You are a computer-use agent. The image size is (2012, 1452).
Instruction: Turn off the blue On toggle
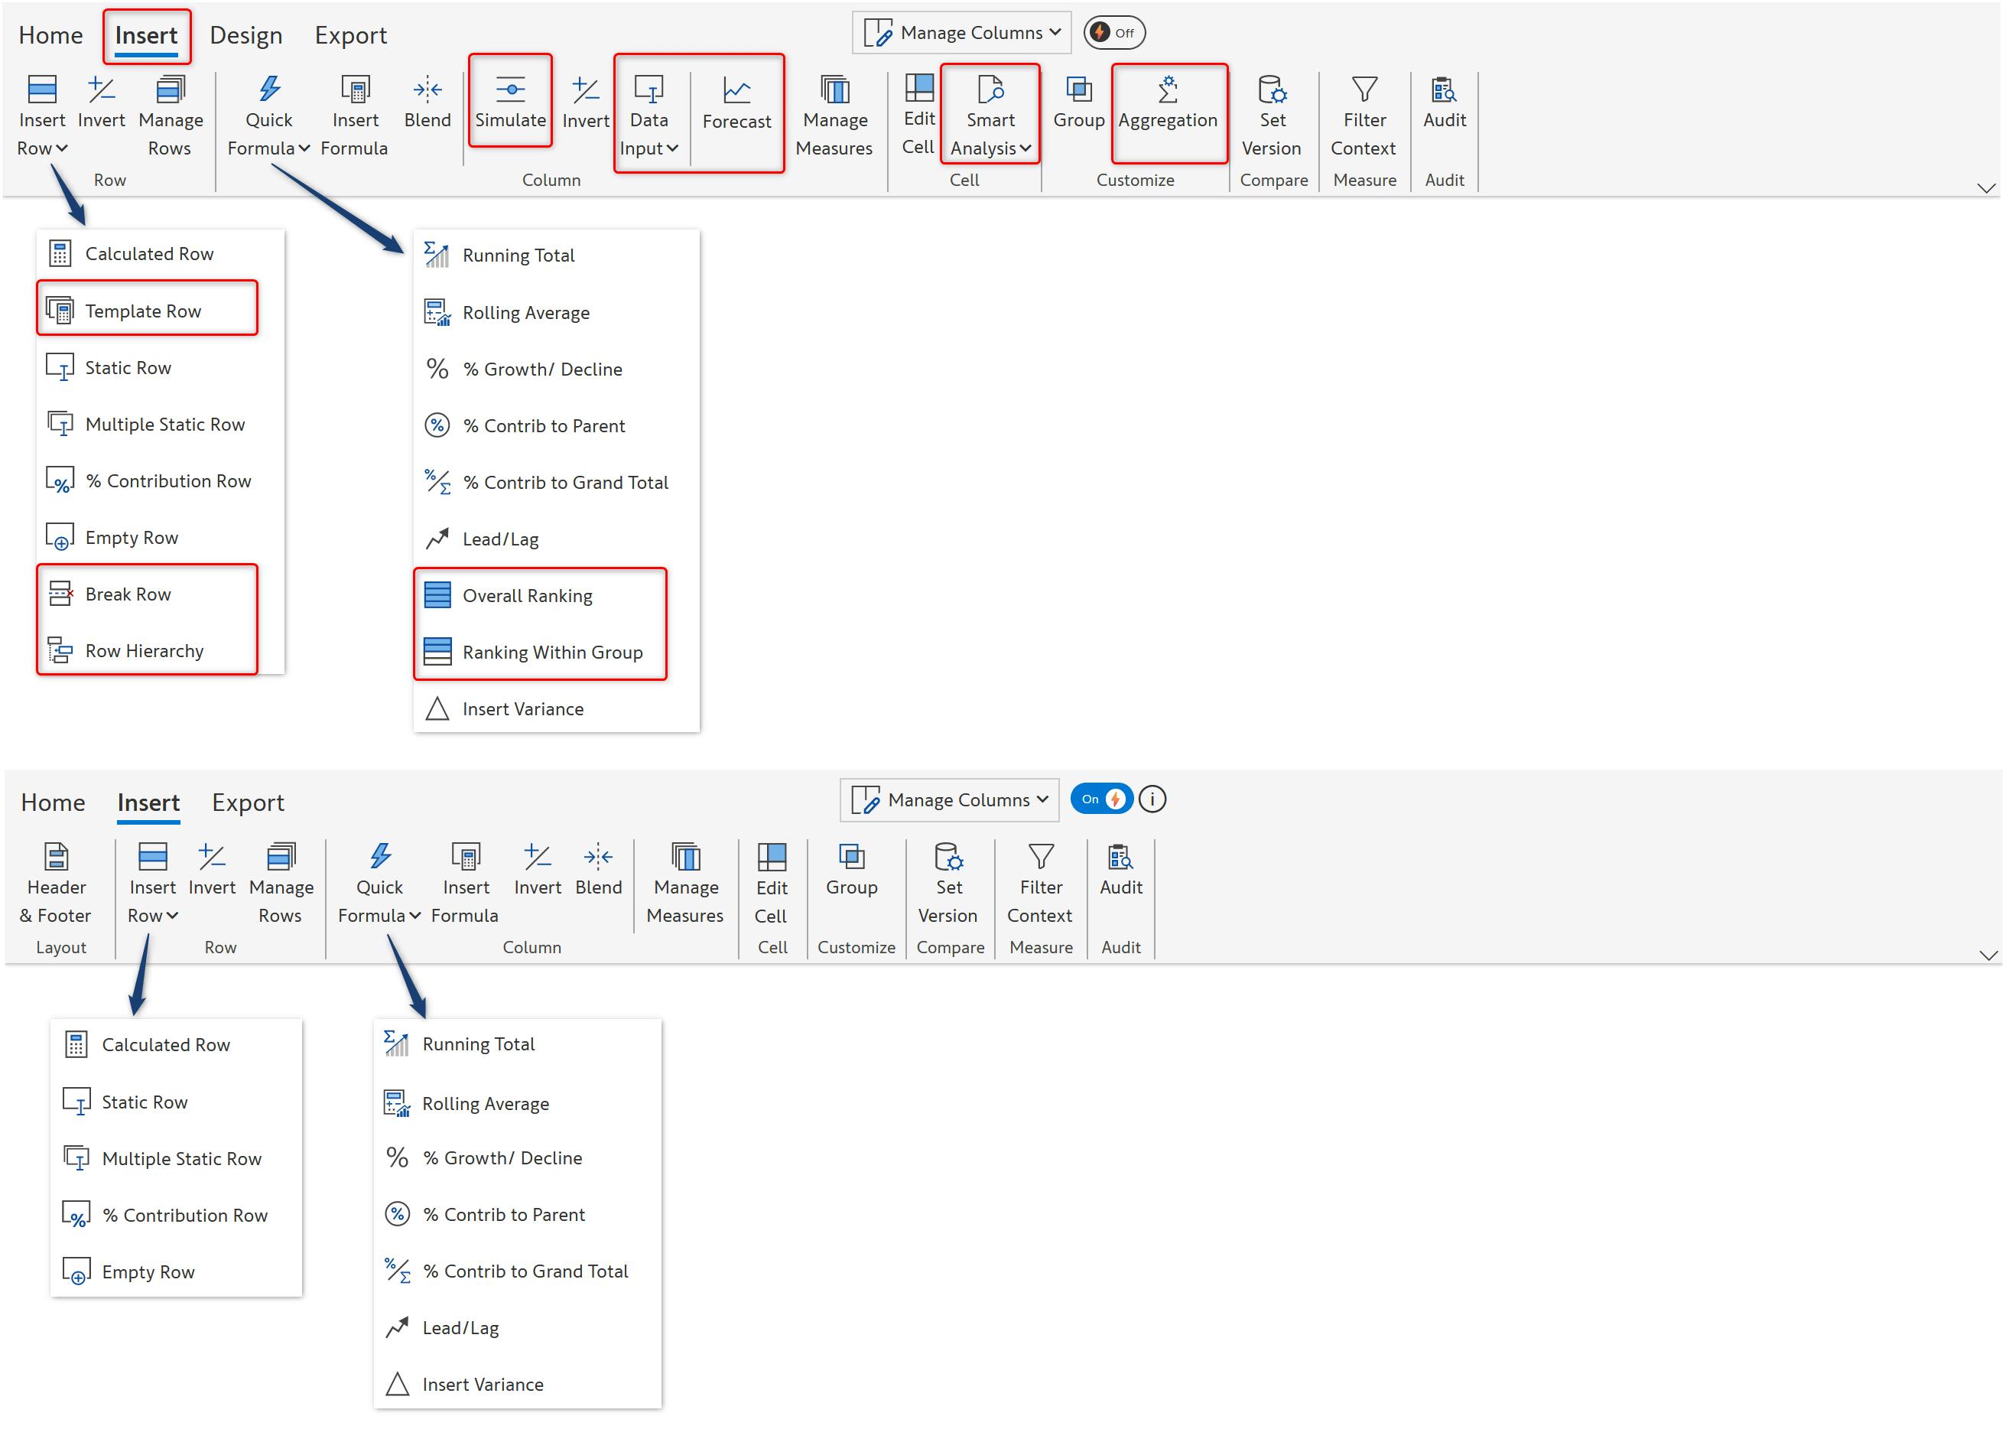(1101, 799)
